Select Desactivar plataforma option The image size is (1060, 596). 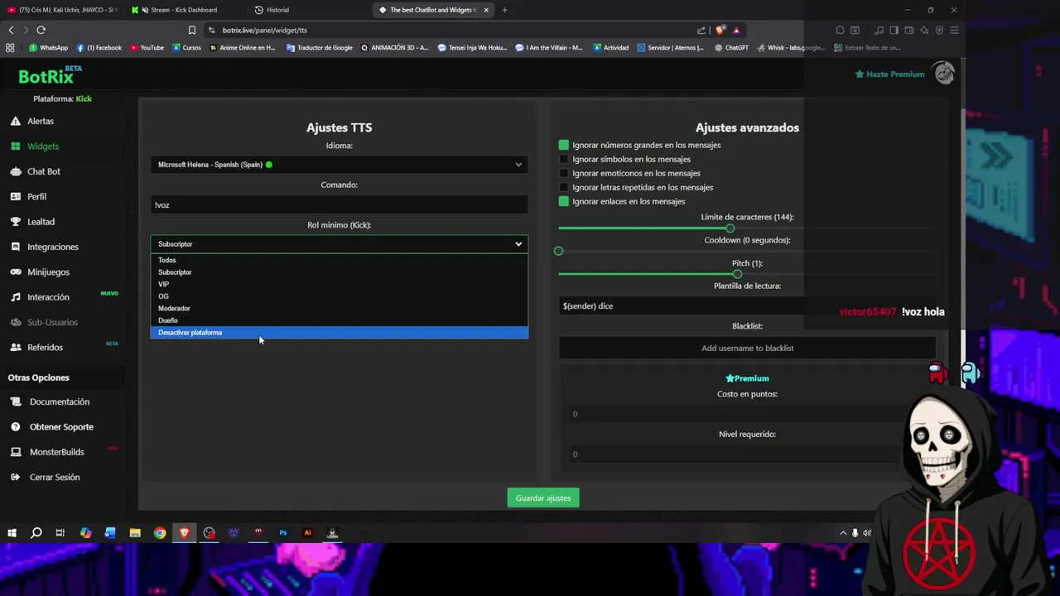(x=339, y=333)
